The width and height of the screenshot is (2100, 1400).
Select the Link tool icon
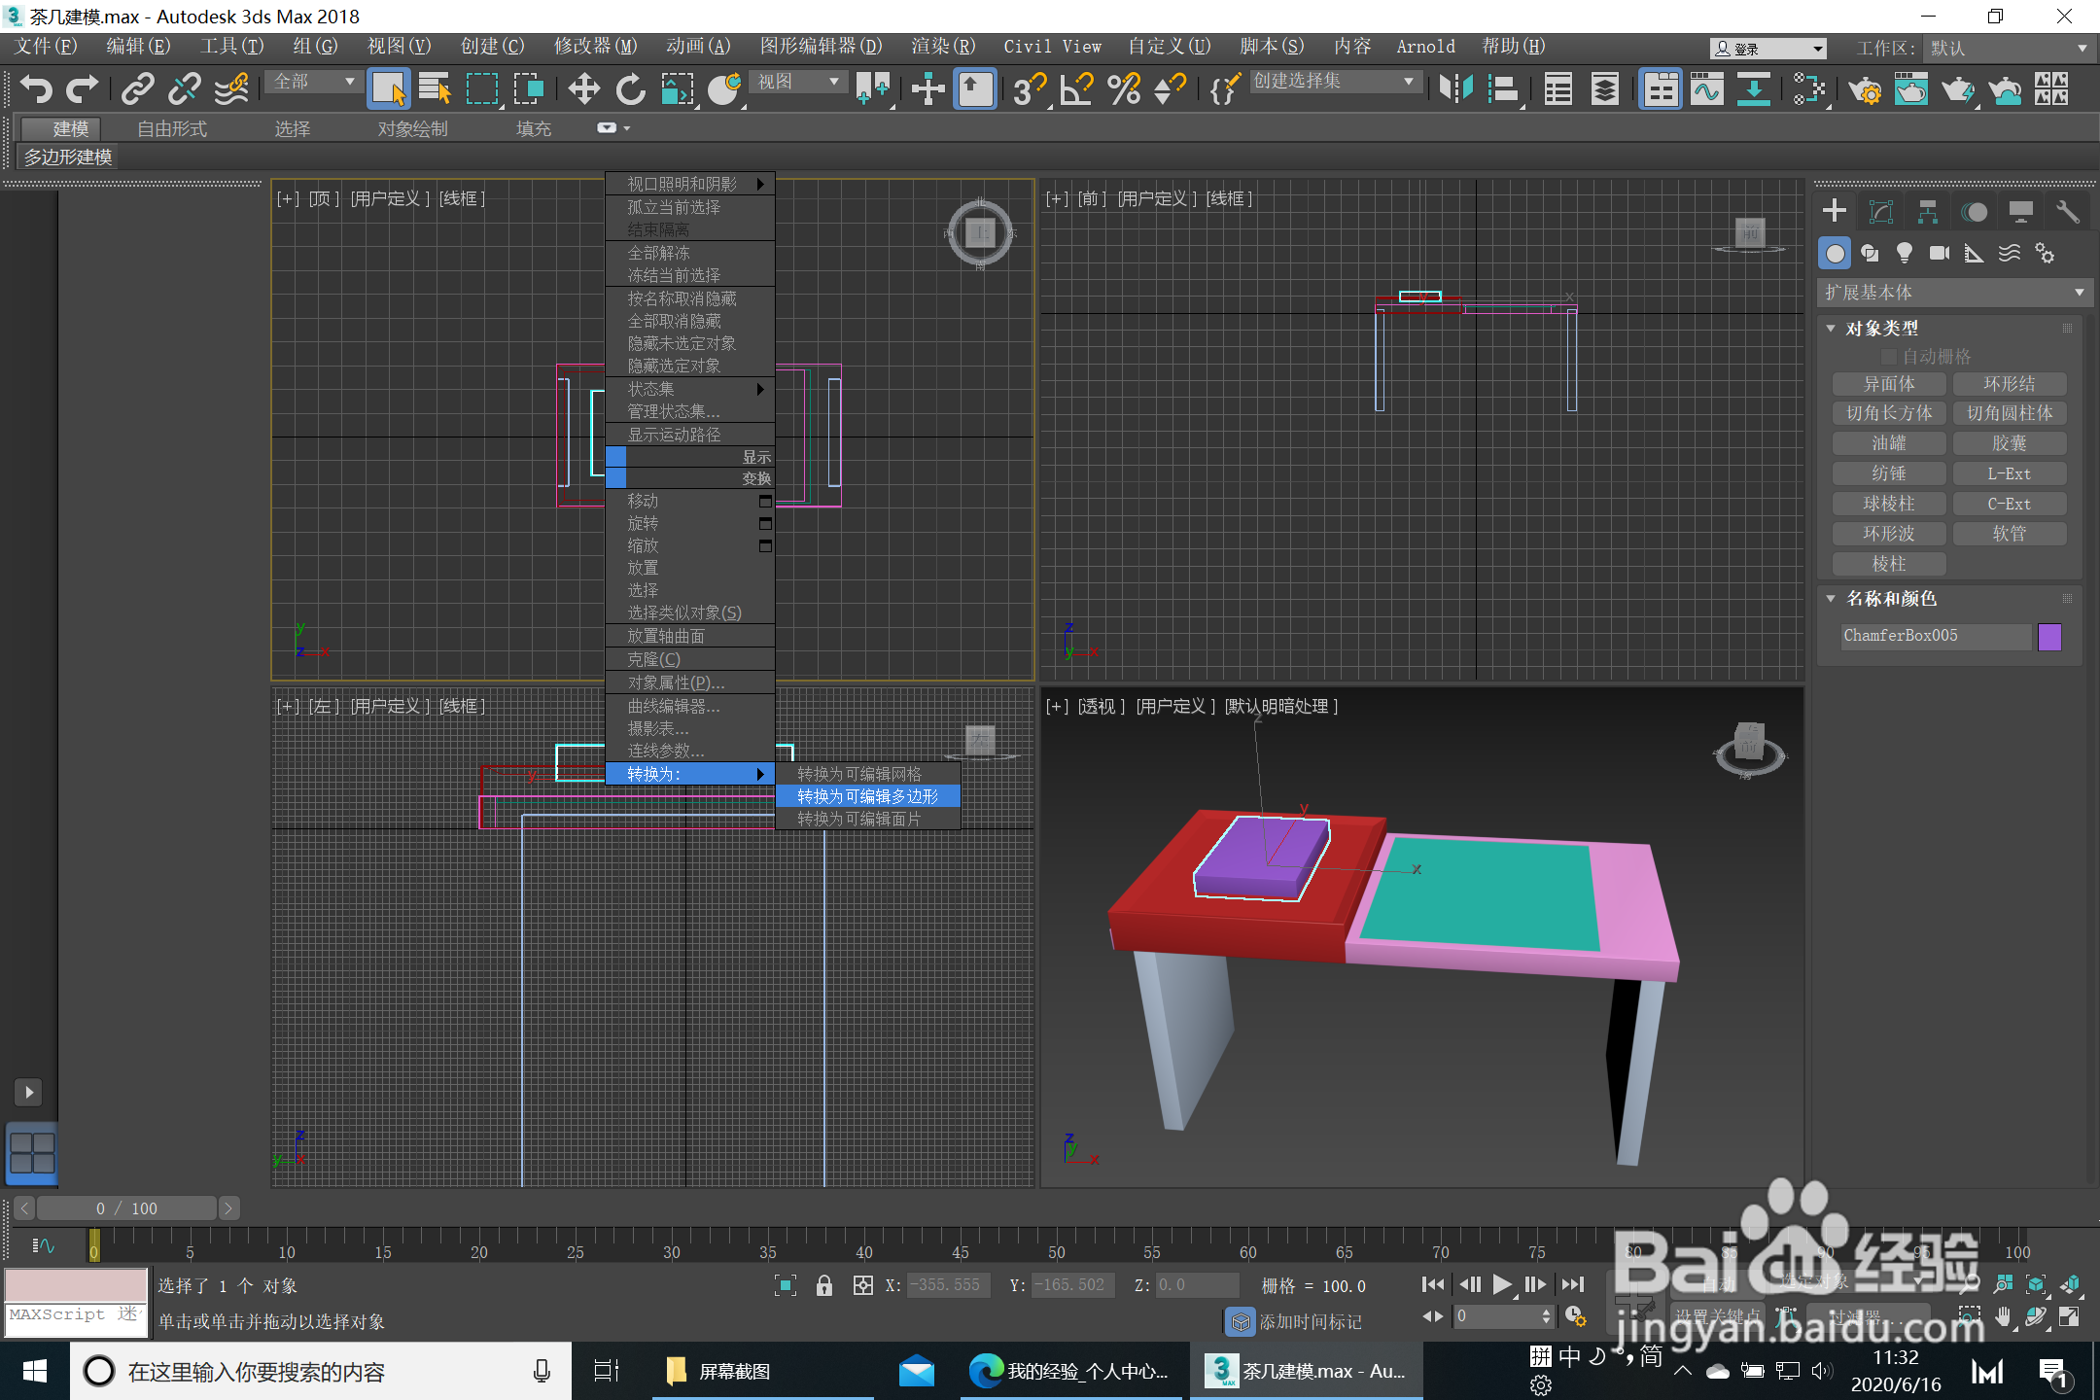137,89
